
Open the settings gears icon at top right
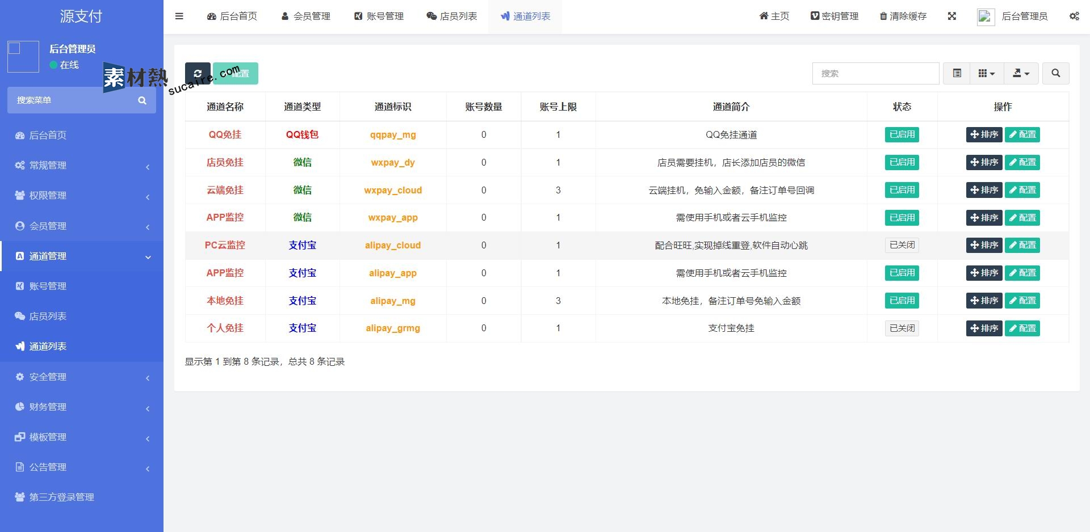point(1074,16)
